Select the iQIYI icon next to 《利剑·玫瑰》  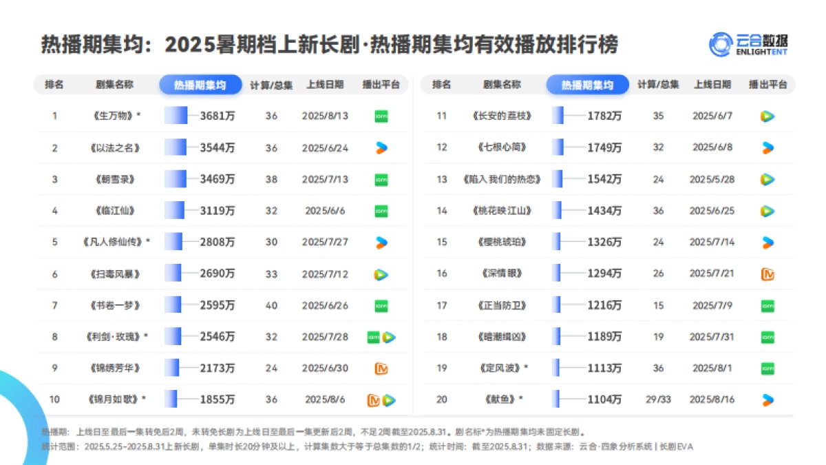click(x=374, y=337)
